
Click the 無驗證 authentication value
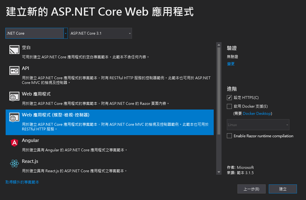click(232, 56)
